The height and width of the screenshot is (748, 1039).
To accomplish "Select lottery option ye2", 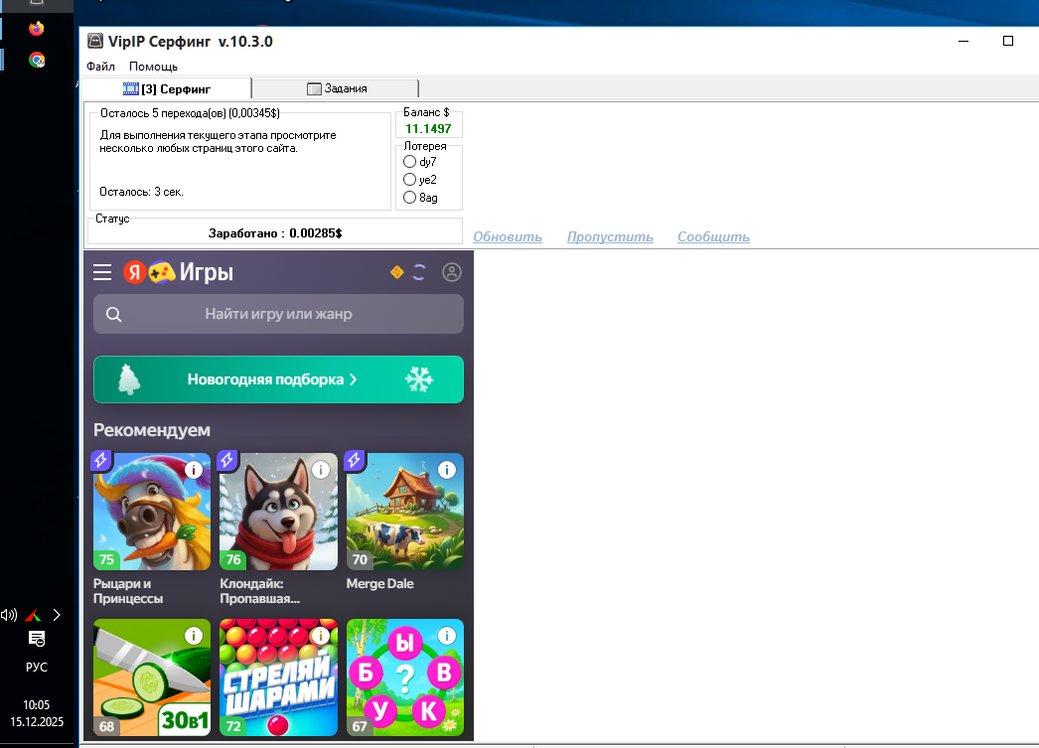I will pos(409,180).
